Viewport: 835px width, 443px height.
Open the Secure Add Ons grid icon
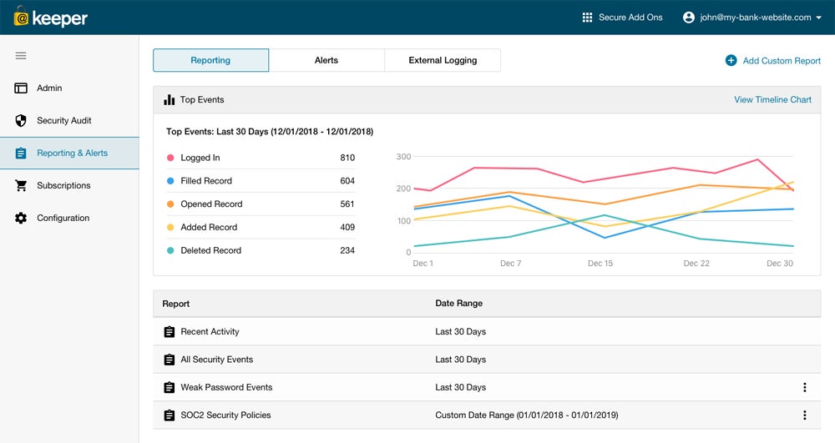pyautogui.click(x=587, y=18)
